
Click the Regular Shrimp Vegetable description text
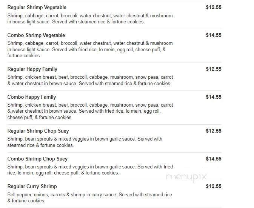tap(90, 19)
